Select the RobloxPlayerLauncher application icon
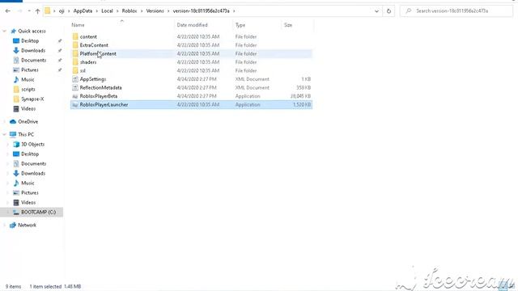The height and width of the screenshot is (291, 518). [75, 104]
